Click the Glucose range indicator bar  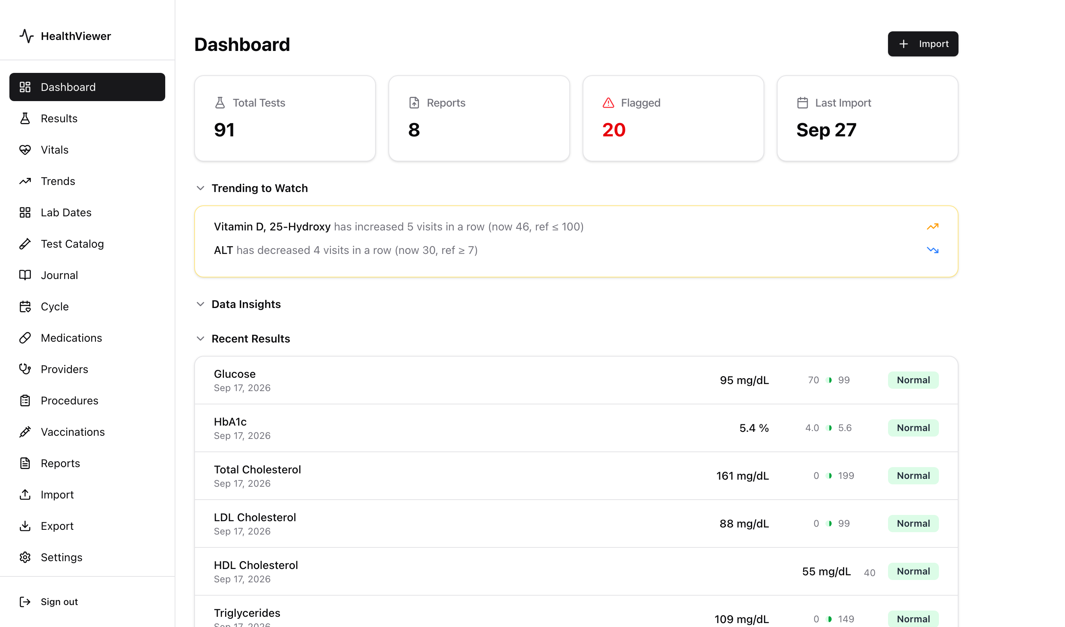tap(829, 380)
